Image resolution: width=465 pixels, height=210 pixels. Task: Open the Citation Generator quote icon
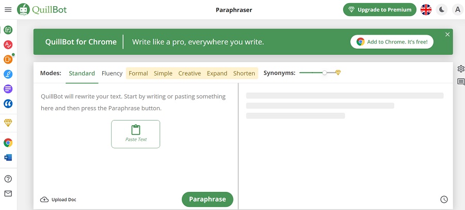[8, 103]
